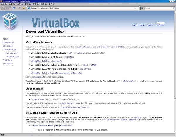Click the VirtualBox site search field
This screenshot has height=137, width=176.
tap(160, 23)
